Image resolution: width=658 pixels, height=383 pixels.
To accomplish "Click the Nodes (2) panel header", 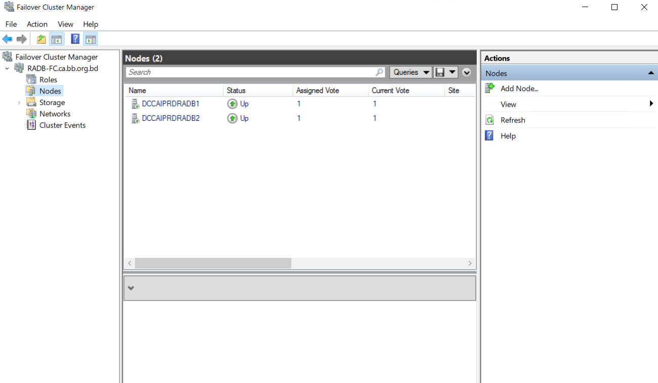I will pos(300,58).
